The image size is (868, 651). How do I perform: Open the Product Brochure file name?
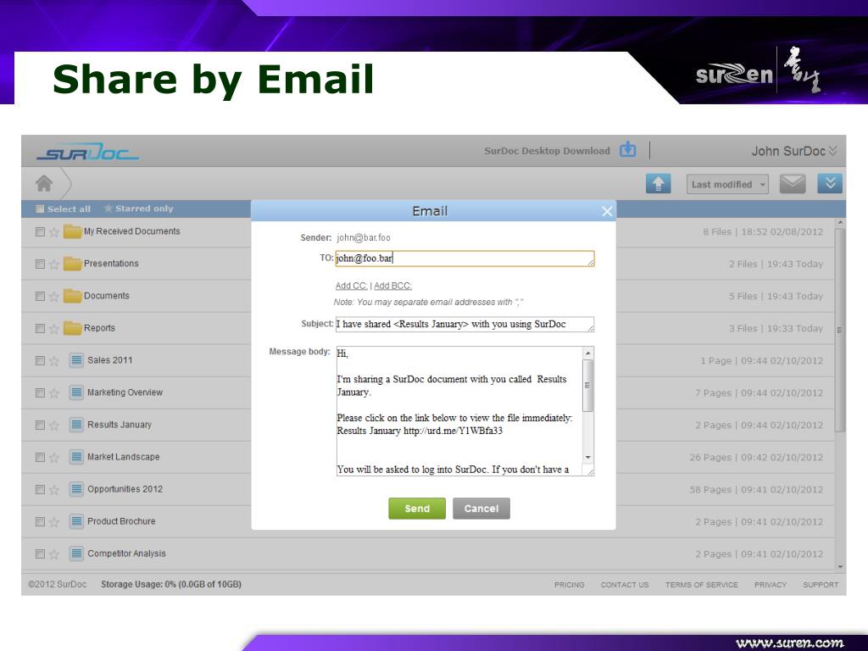(121, 521)
